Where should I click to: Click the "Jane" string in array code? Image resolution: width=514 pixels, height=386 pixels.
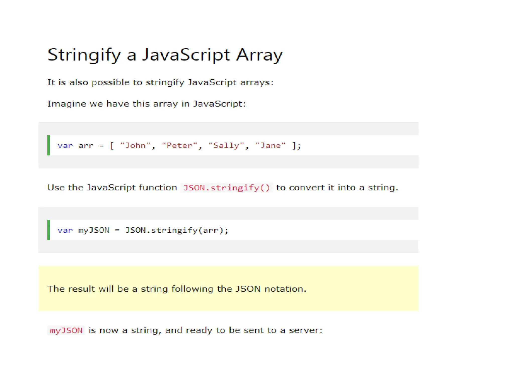(270, 146)
